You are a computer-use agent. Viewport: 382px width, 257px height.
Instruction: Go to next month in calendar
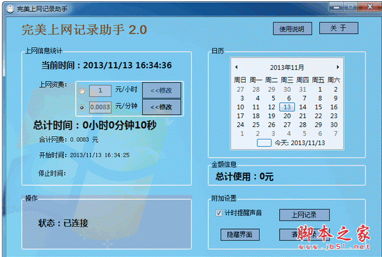pyautogui.click(x=338, y=67)
